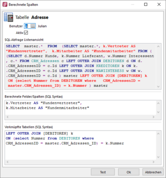Click the down arrow of SQL-Abfrage Listenansicht scrollbar
166x178 pixels.
pos(158,86)
